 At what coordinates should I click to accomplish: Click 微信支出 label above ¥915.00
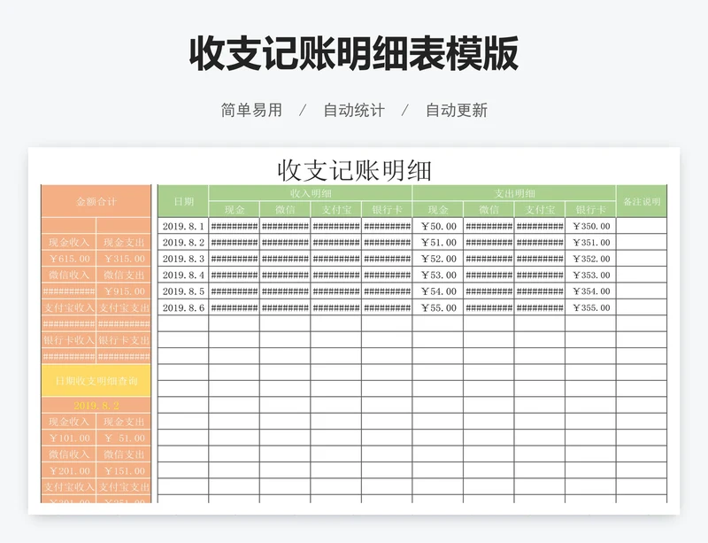point(124,275)
